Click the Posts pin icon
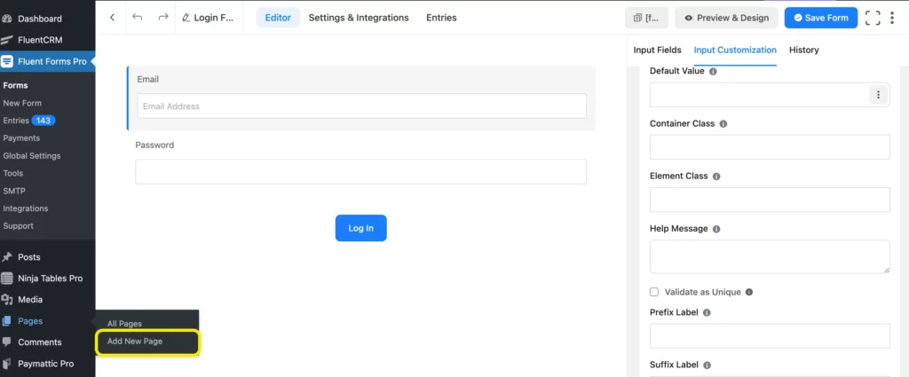The height and width of the screenshot is (377, 909). point(7,257)
